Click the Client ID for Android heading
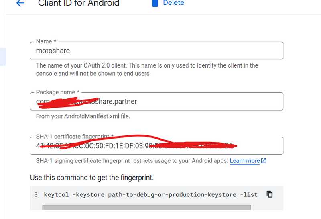The image size is (321, 219). click(x=79, y=3)
